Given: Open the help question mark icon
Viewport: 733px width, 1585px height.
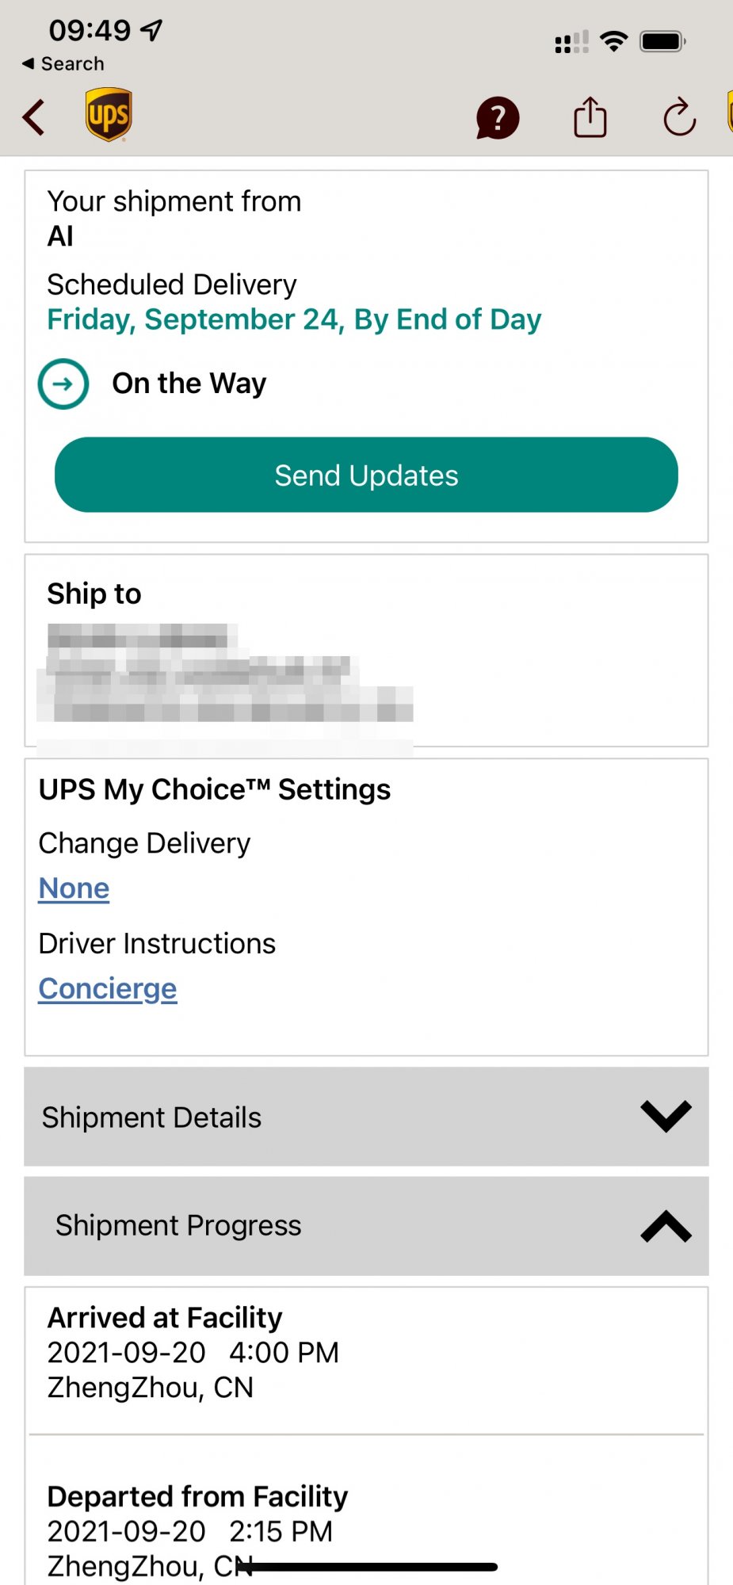Looking at the screenshot, I should (498, 118).
